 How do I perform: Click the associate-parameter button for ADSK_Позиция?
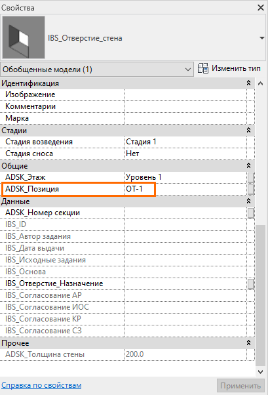[251, 189]
